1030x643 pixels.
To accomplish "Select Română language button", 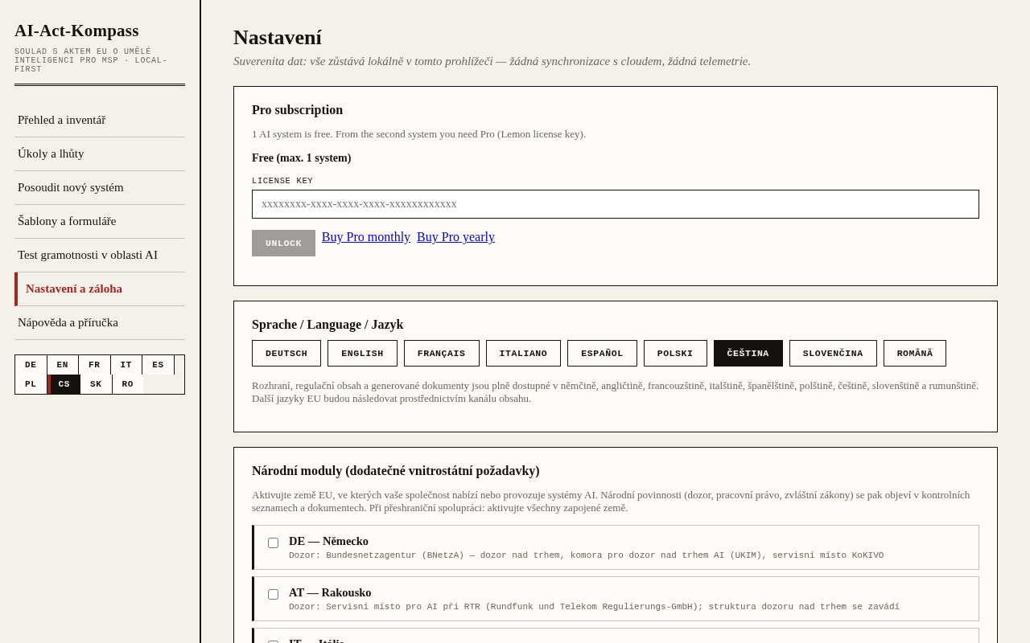I will (915, 354).
